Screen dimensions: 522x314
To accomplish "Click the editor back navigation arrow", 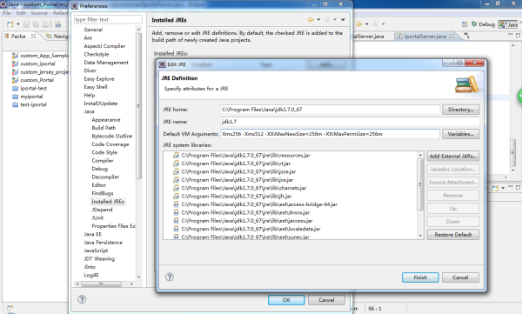I will click(x=358, y=24).
